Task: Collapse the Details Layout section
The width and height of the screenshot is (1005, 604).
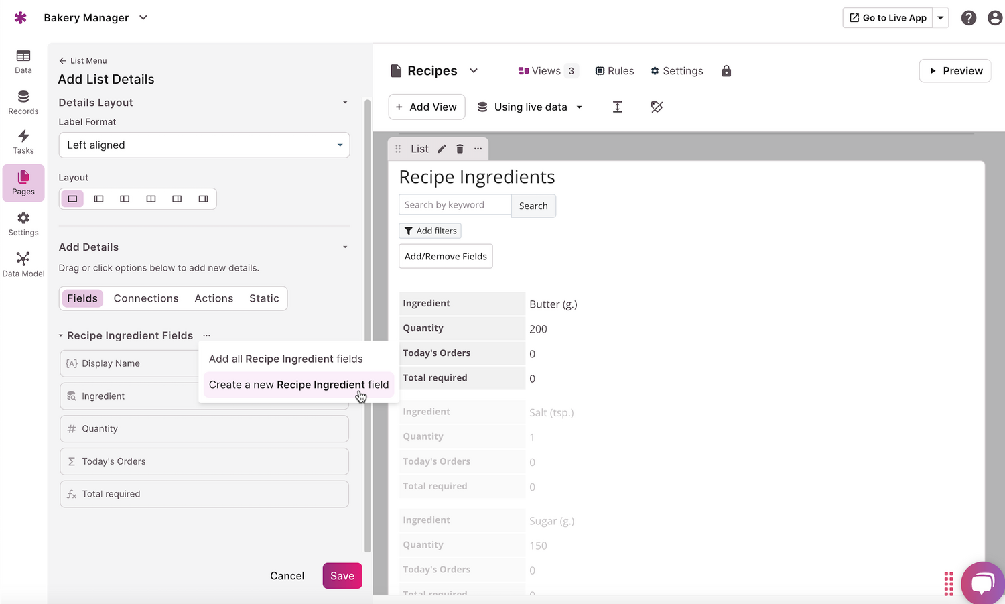Action: click(x=345, y=103)
